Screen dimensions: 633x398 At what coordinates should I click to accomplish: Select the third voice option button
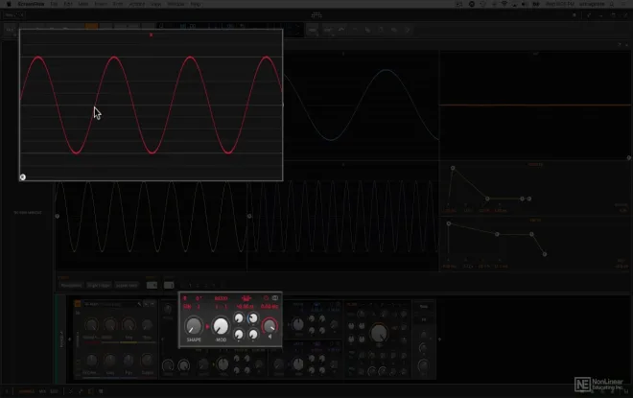(127, 286)
